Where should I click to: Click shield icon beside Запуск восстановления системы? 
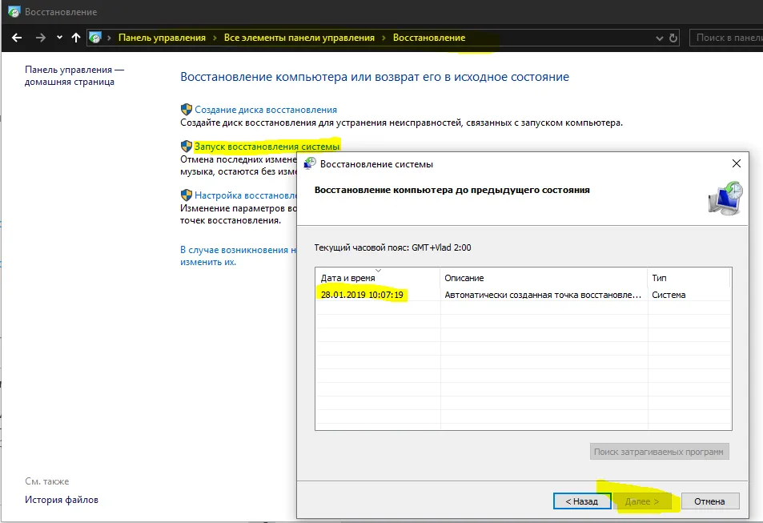(x=187, y=146)
